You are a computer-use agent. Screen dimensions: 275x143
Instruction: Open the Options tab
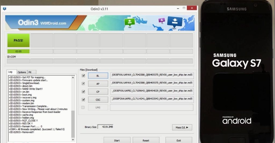(x=22, y=72)
